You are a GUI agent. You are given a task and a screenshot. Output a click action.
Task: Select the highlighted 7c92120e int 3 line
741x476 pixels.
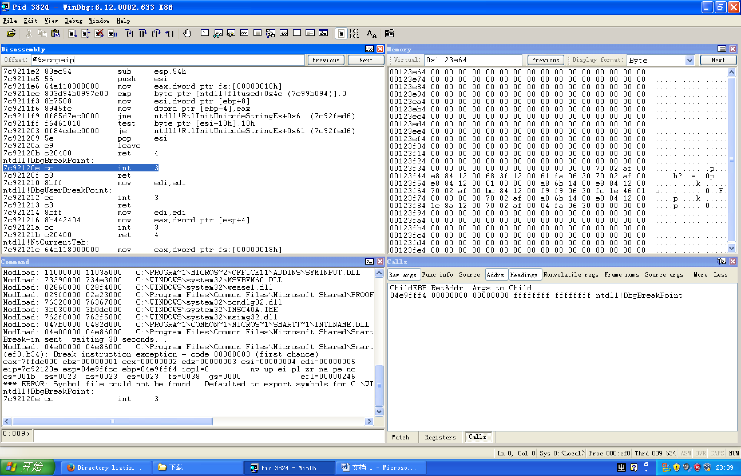80,168
